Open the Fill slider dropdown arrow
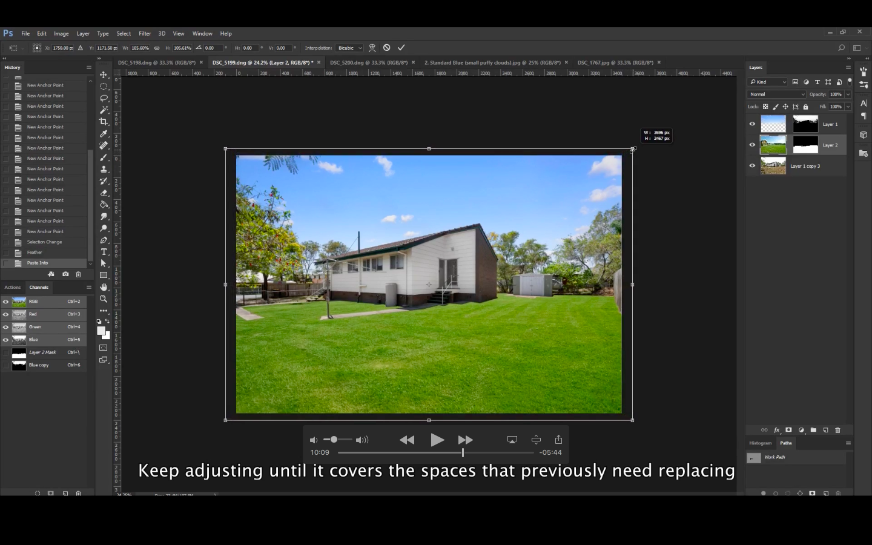Screen dimensions: 872x545 point(848,107)
